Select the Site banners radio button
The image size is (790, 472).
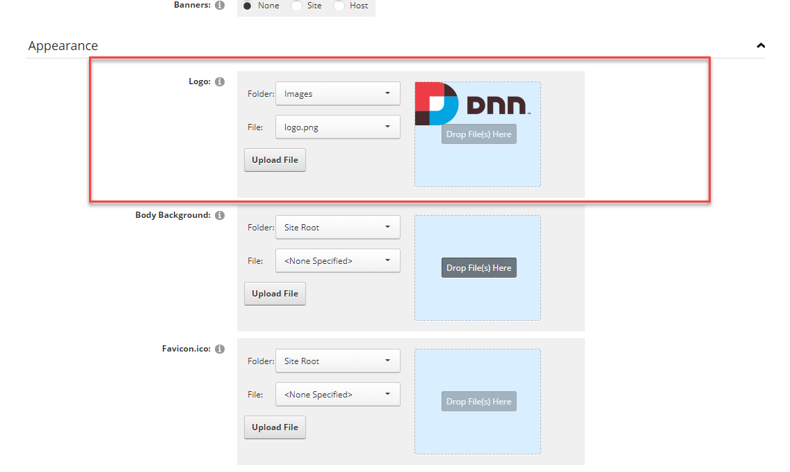click(x=297, y=6)
